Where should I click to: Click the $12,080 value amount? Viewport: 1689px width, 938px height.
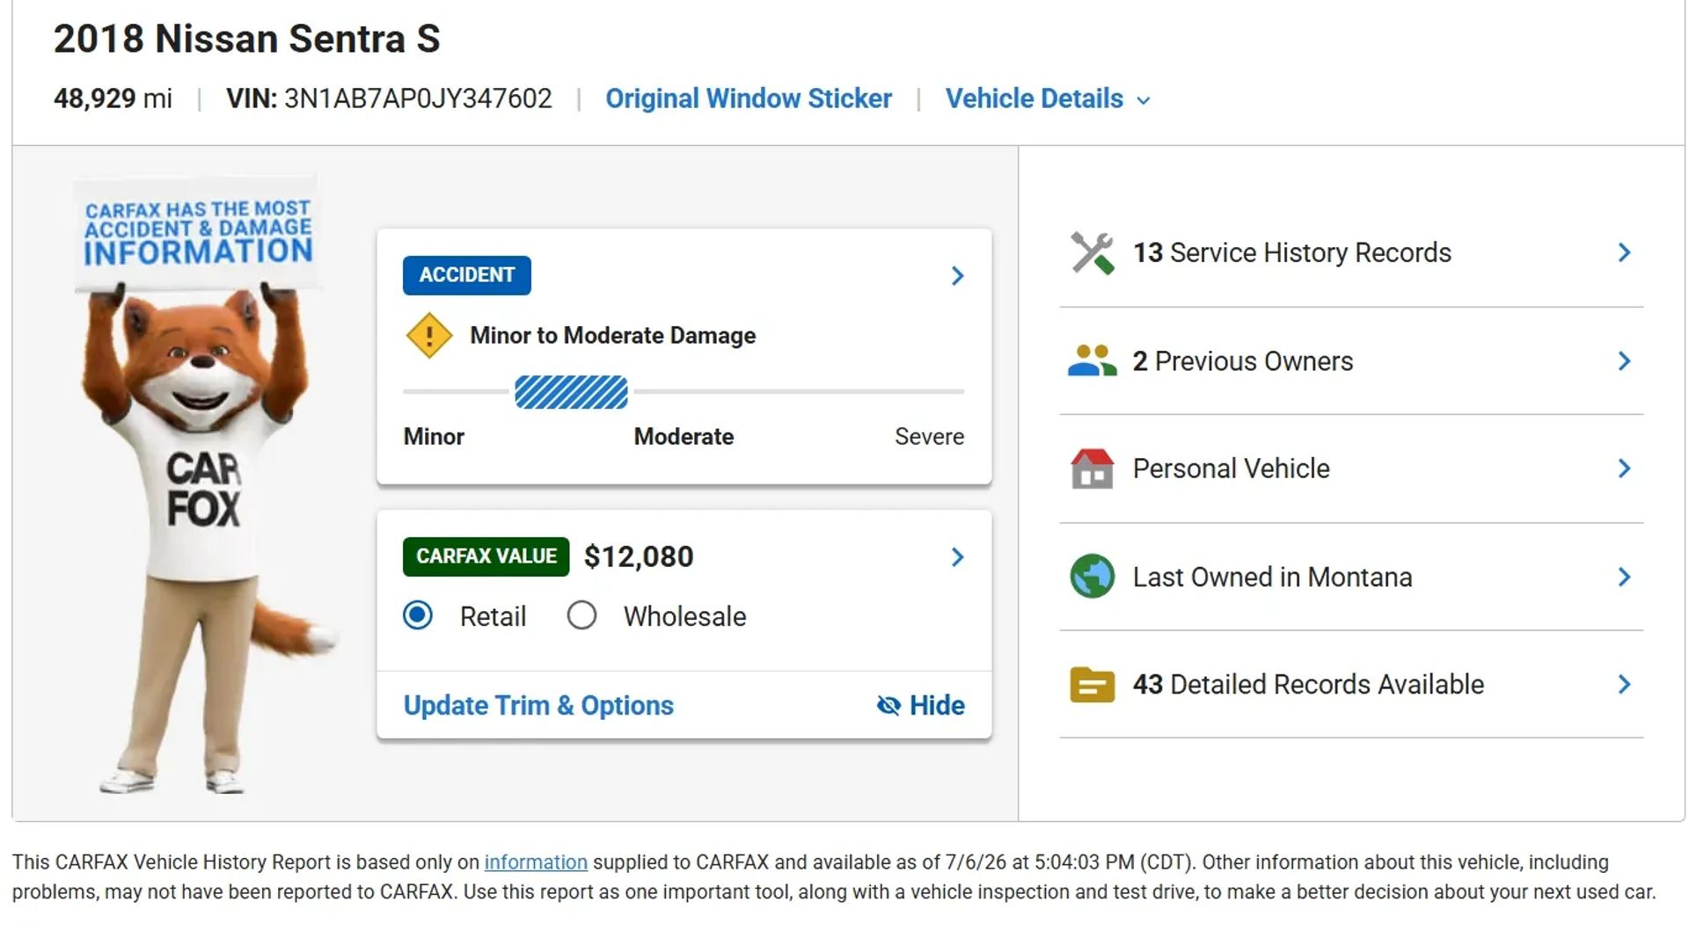639,557
